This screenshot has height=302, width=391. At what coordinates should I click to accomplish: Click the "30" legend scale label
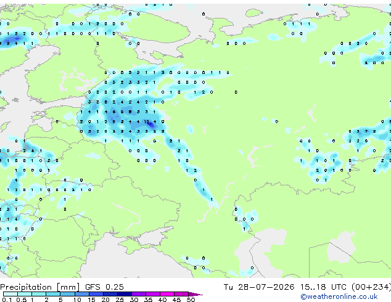point(134,300)
